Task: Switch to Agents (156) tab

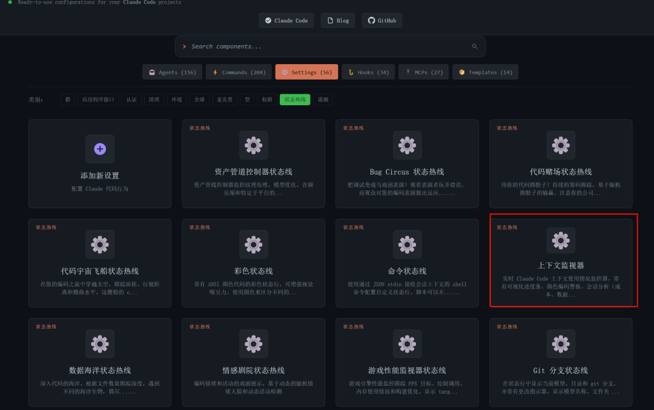Action: tap(172, 72)
